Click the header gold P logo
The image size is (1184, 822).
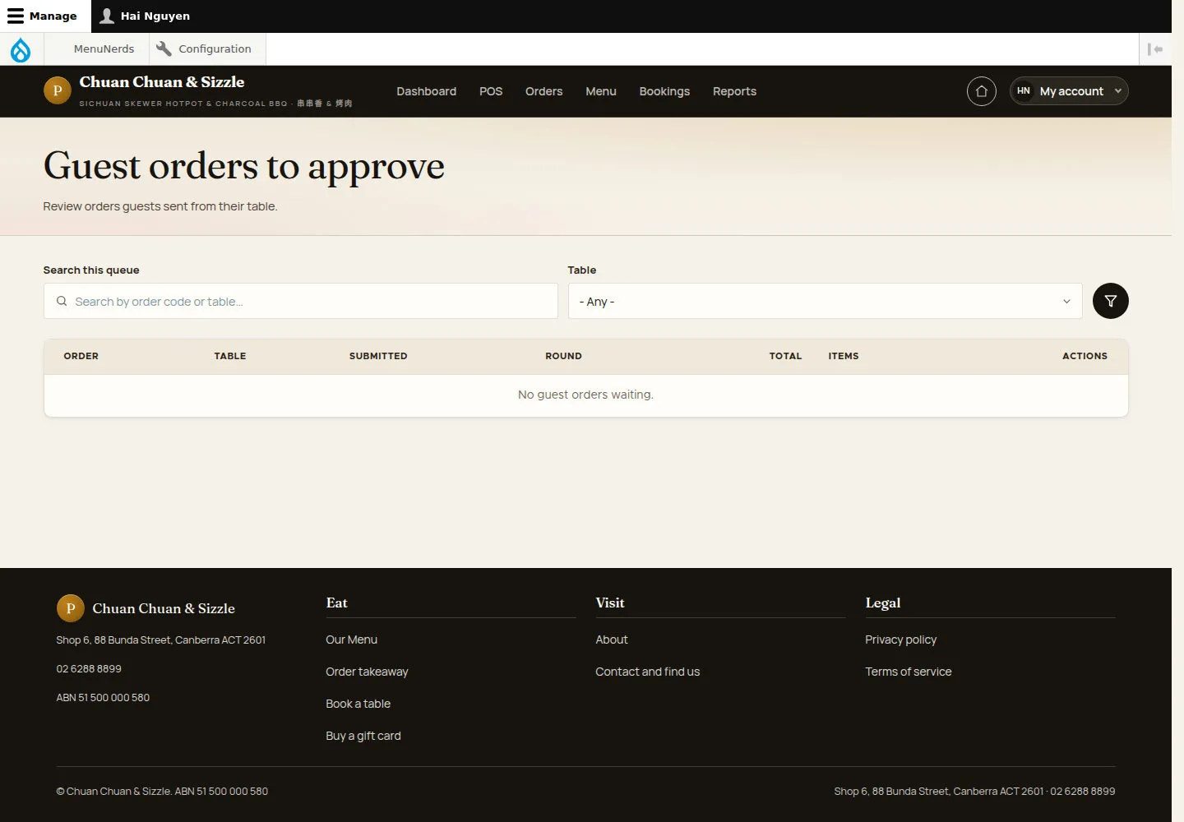pos(58,90)
